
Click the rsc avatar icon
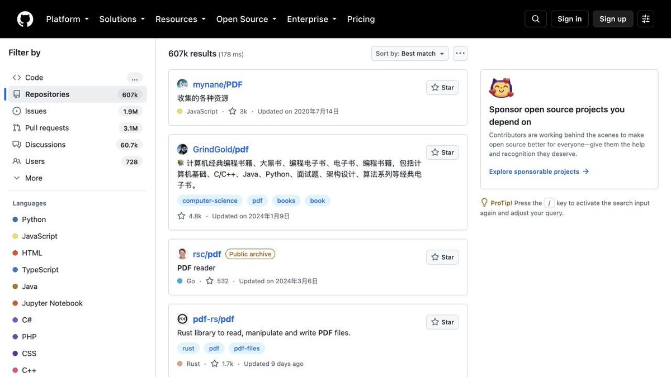[182, 254]
